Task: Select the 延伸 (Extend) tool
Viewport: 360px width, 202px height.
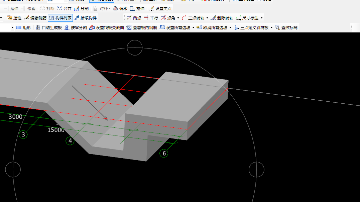Action: click(11, 8)
